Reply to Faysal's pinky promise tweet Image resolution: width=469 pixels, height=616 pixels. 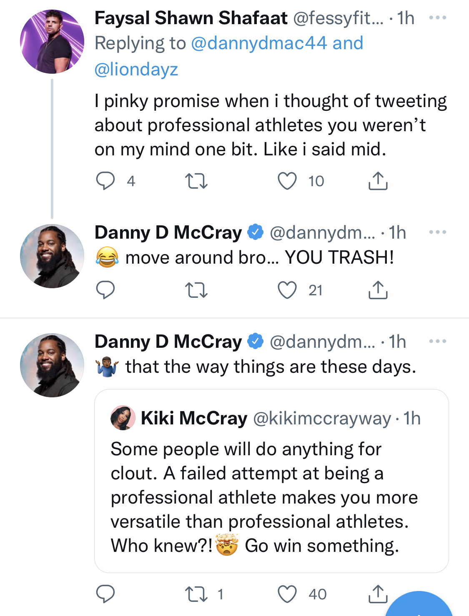105,181
